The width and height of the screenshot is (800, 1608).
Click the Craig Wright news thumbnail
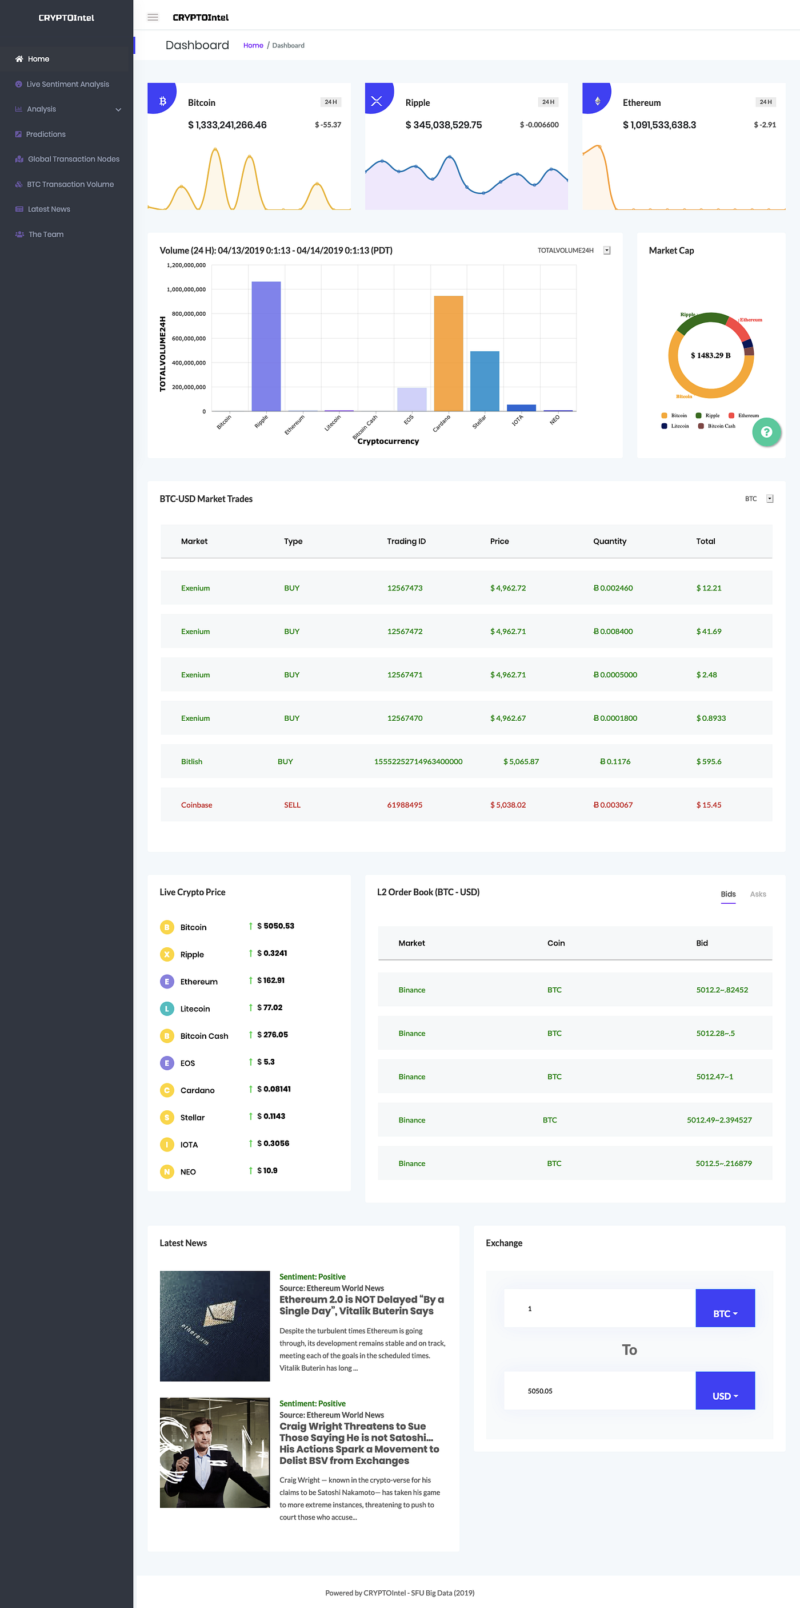click(x=214, y=1452)
